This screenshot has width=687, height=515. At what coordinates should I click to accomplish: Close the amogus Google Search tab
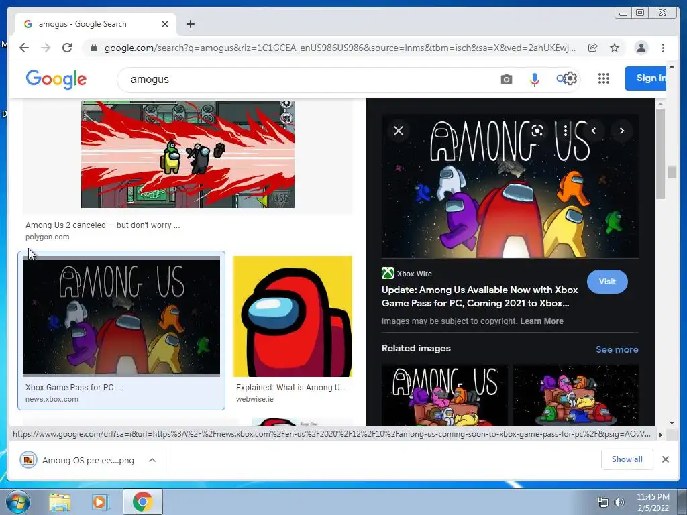click(x=165, y=24)
